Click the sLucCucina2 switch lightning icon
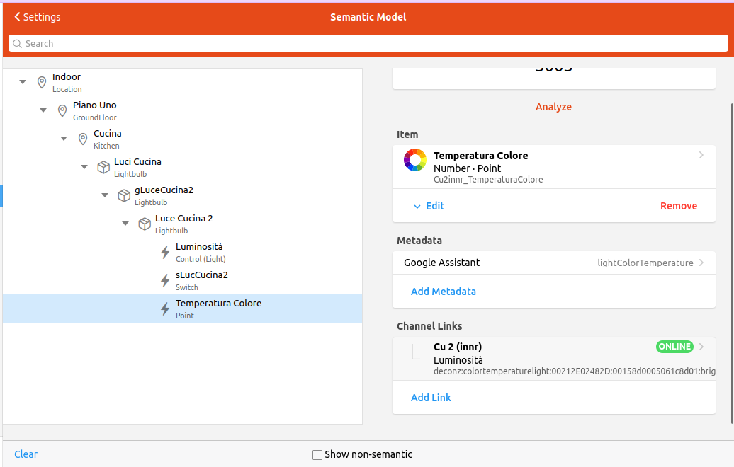Image resolution: width=734 pixels, height=467 pixels. [x=165, y=280]
